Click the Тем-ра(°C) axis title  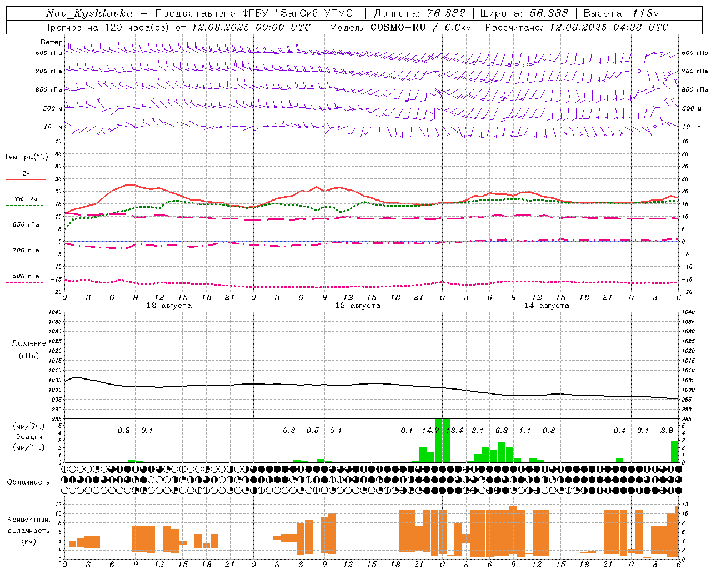[26, 157]
